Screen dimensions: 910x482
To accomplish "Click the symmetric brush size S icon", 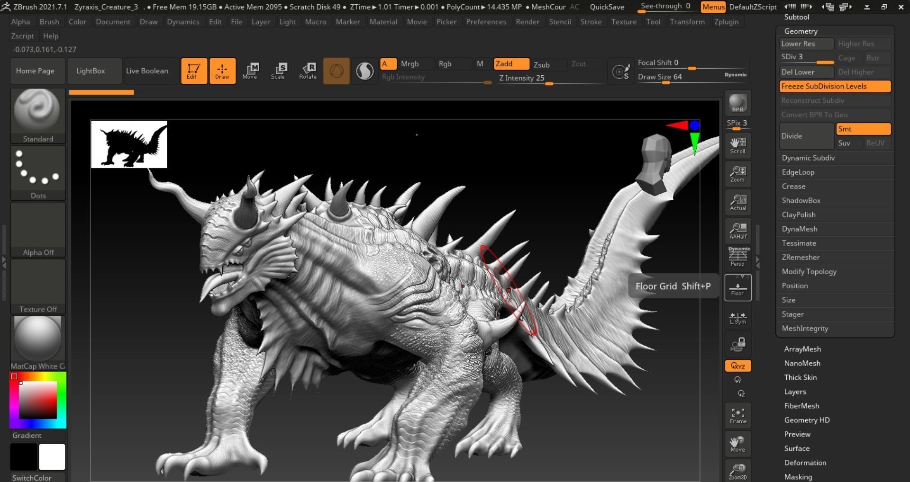I will pos(621,72).
